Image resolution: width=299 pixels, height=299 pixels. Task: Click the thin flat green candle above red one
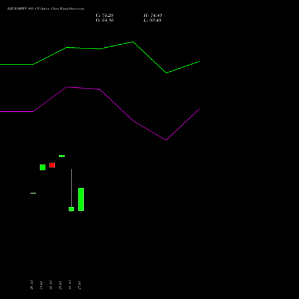(62, 156)
